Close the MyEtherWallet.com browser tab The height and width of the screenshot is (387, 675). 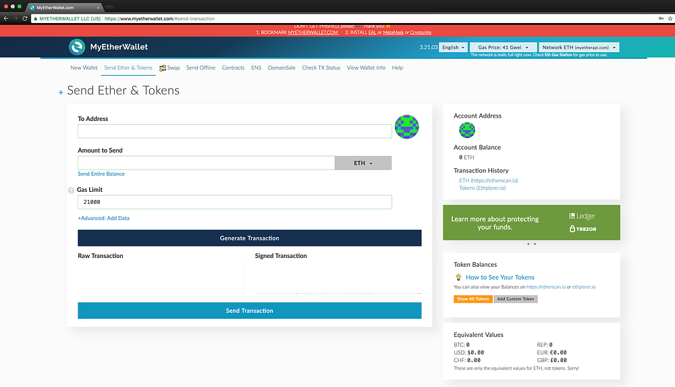coord(99,7)
